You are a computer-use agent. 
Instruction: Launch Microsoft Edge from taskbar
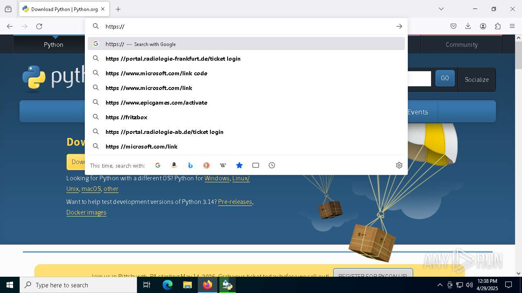click(x=168, y=285)
